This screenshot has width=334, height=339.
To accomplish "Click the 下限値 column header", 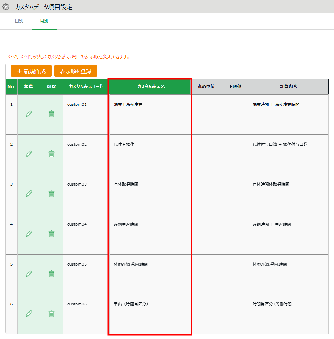I will click(x=235, y=87).
